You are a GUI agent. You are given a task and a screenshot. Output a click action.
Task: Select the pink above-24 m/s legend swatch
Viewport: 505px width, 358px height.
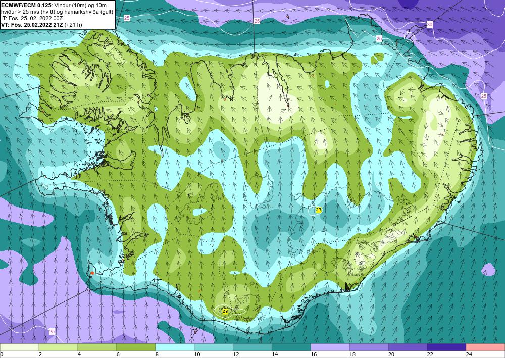click(x=485, y=347)
